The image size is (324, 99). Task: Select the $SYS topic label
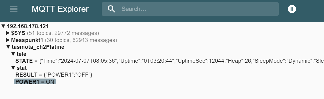click(x=18, y=33)
